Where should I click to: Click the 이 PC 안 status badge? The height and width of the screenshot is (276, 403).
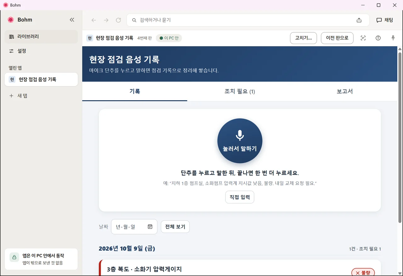(169, 38)
